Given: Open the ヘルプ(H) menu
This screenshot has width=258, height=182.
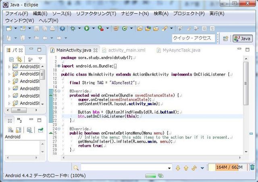Looking at the screenshot, I should [48, 20].
